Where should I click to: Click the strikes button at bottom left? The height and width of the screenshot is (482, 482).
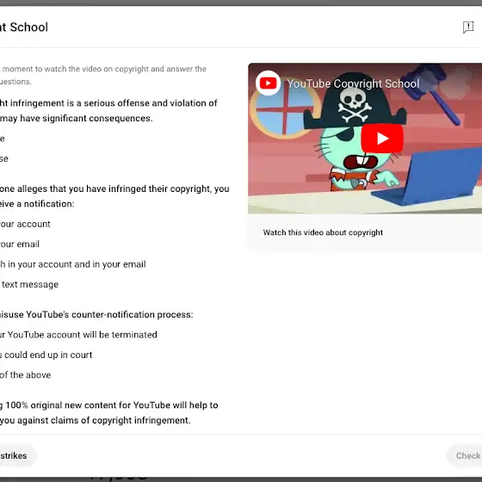point(16,455)
